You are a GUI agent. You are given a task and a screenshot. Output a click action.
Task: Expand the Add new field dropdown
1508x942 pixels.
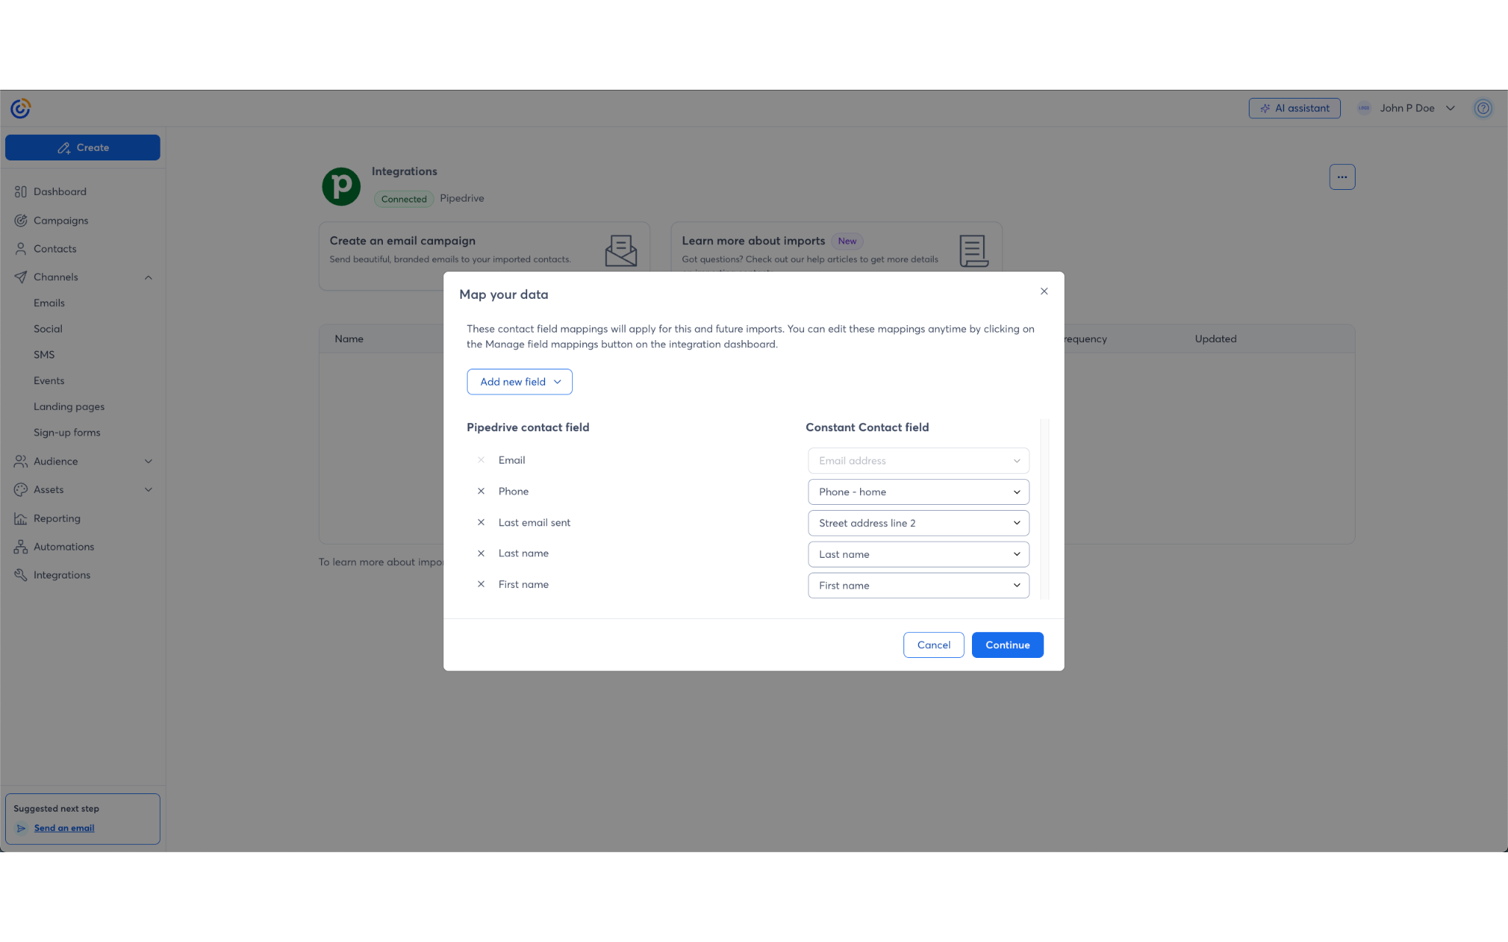519,382
